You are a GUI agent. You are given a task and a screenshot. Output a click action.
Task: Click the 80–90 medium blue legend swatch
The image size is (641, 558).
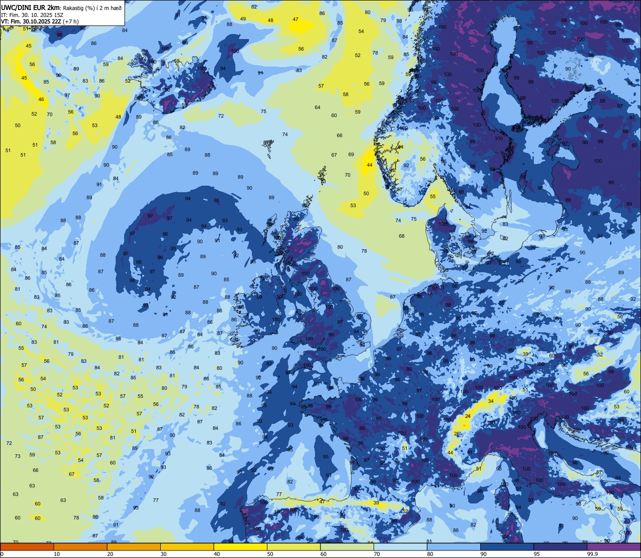pos(454,547)
